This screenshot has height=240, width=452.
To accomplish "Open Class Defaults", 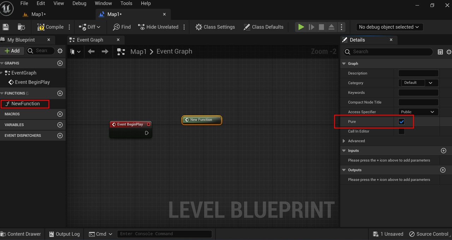I will point(263,27).
